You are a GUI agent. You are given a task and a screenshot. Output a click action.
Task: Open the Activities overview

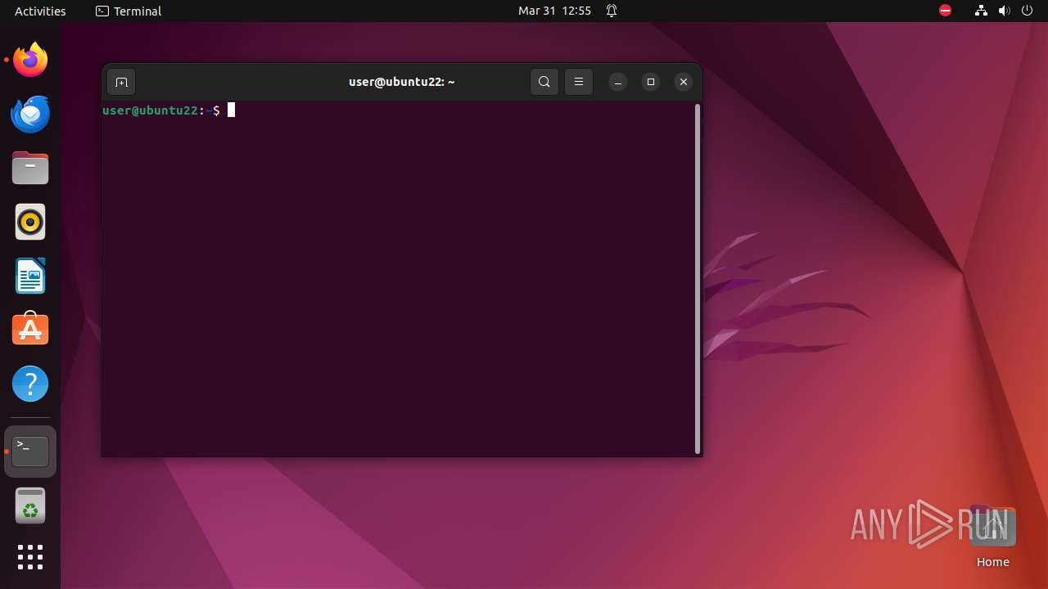click(x=40, y=11)
